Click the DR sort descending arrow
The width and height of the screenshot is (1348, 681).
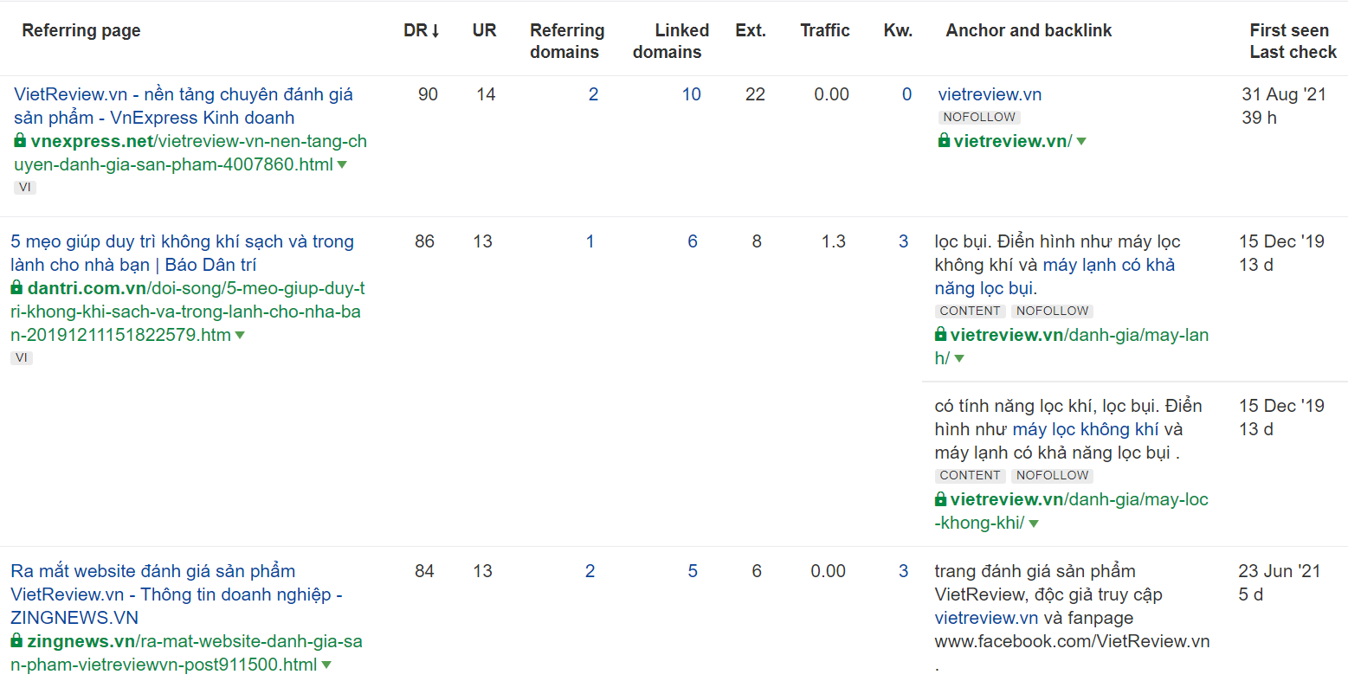[x=435, y=31]
